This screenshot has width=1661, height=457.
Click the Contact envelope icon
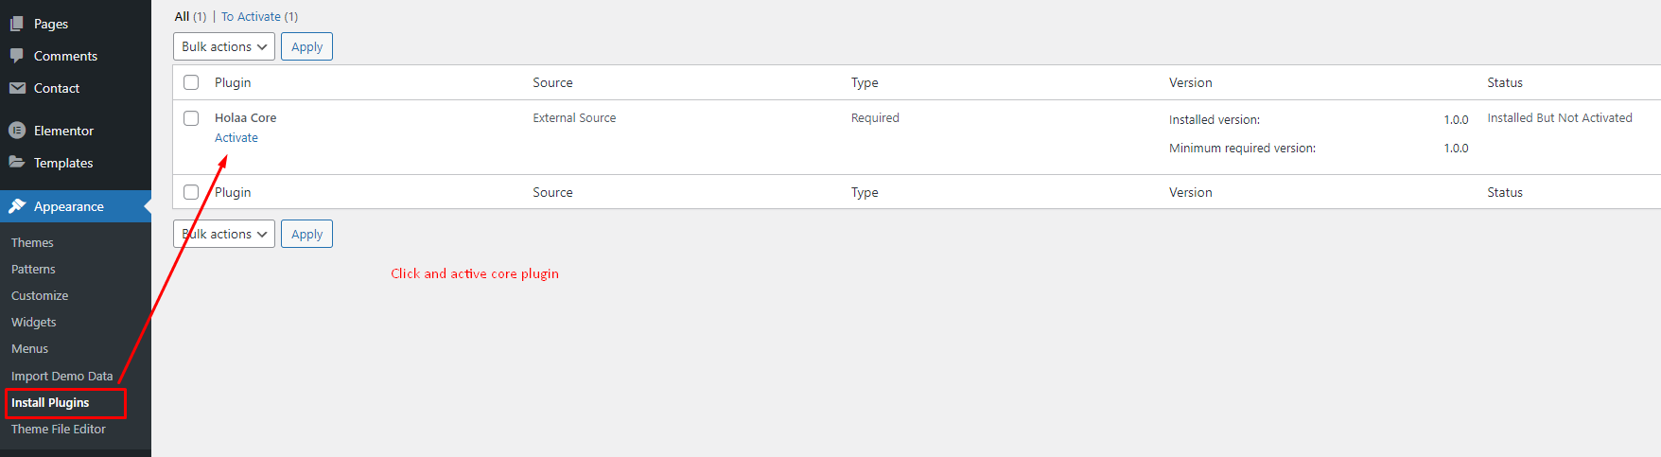17,88
